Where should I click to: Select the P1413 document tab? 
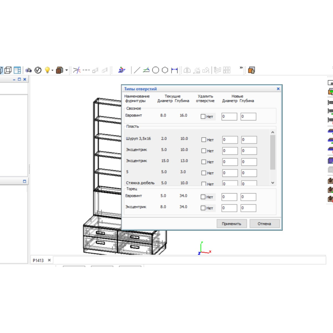click(38, 260)
